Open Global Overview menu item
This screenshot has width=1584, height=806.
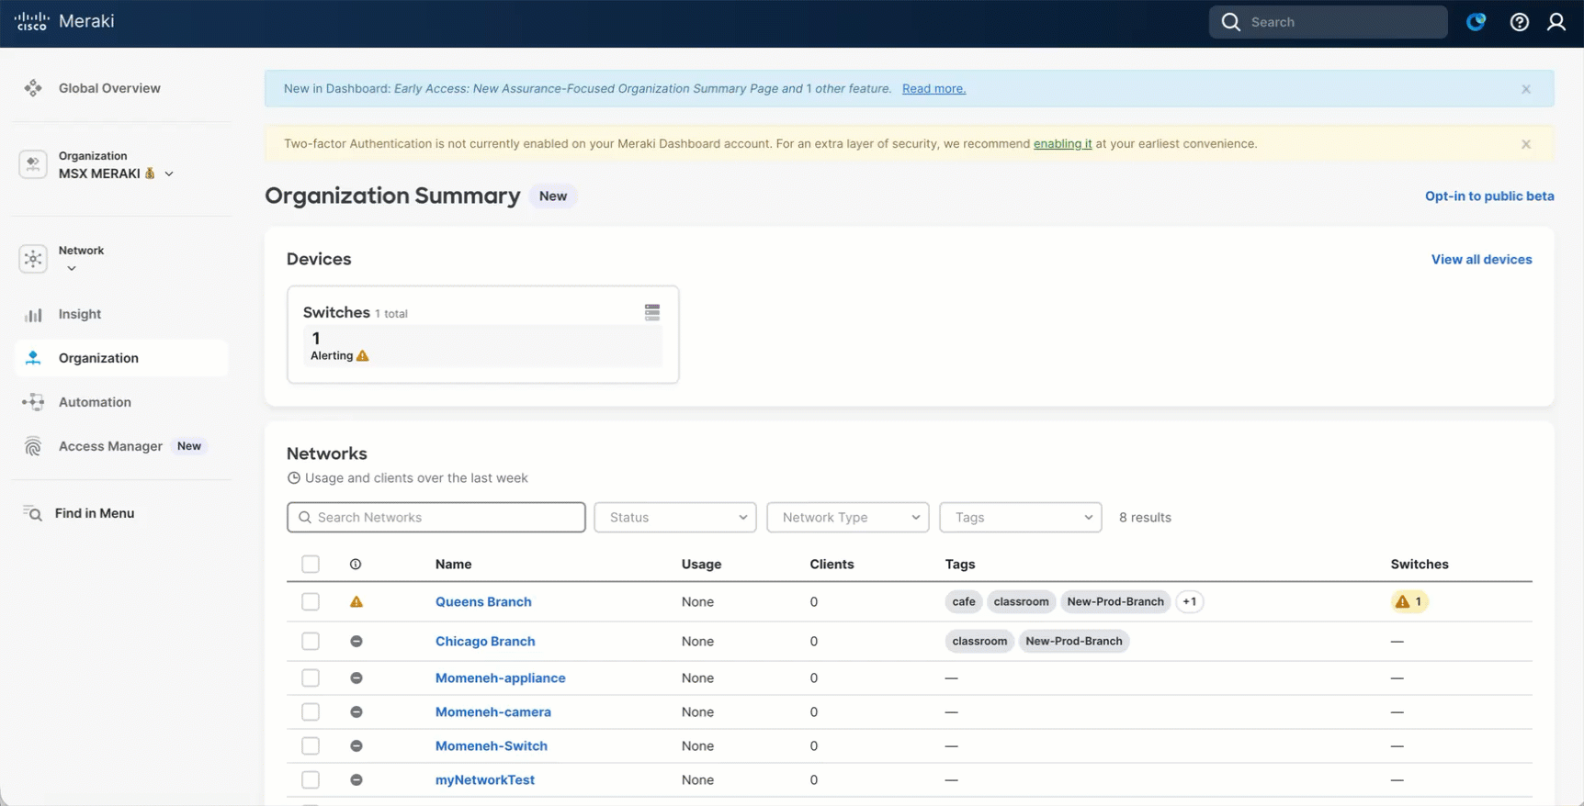coord(109,88)
